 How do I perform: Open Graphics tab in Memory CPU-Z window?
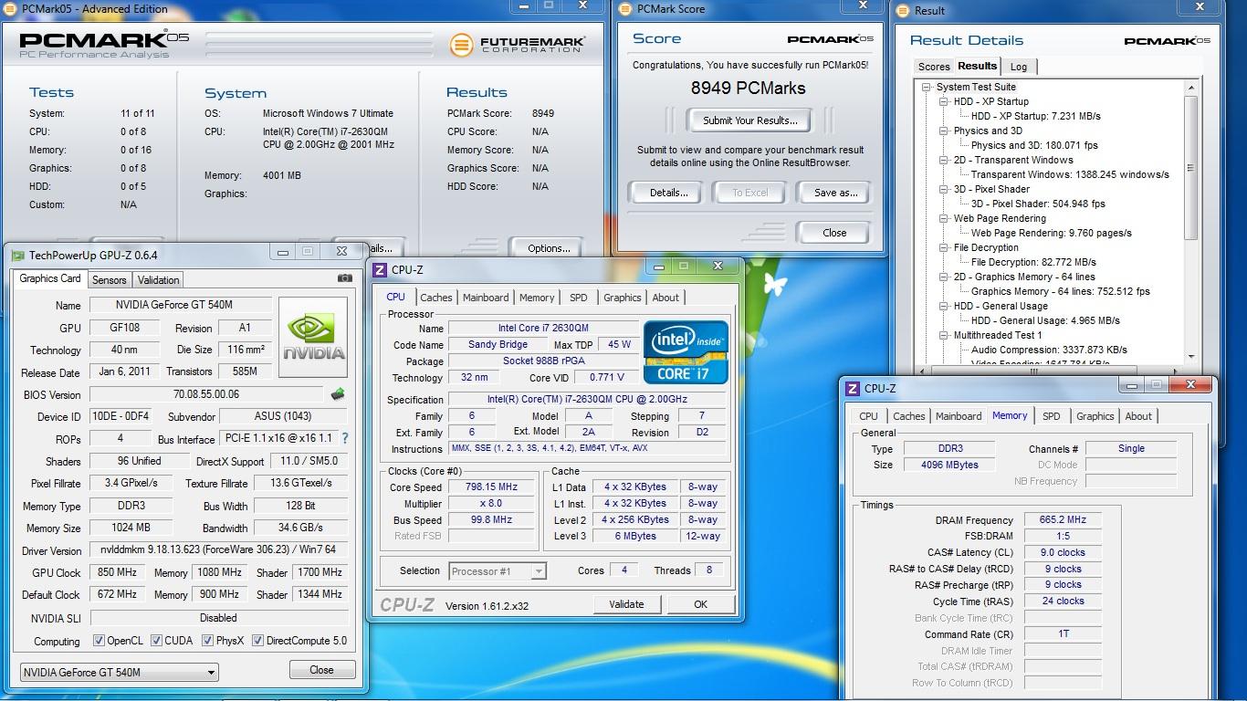click(x=1095, y=416)
